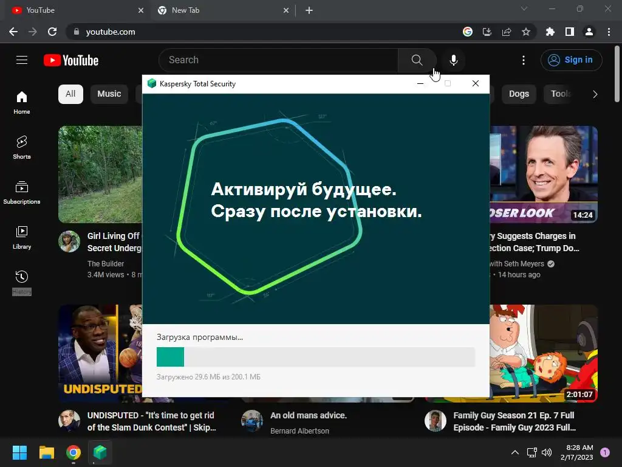Open File Explorer from taskbar

point(46,452)
